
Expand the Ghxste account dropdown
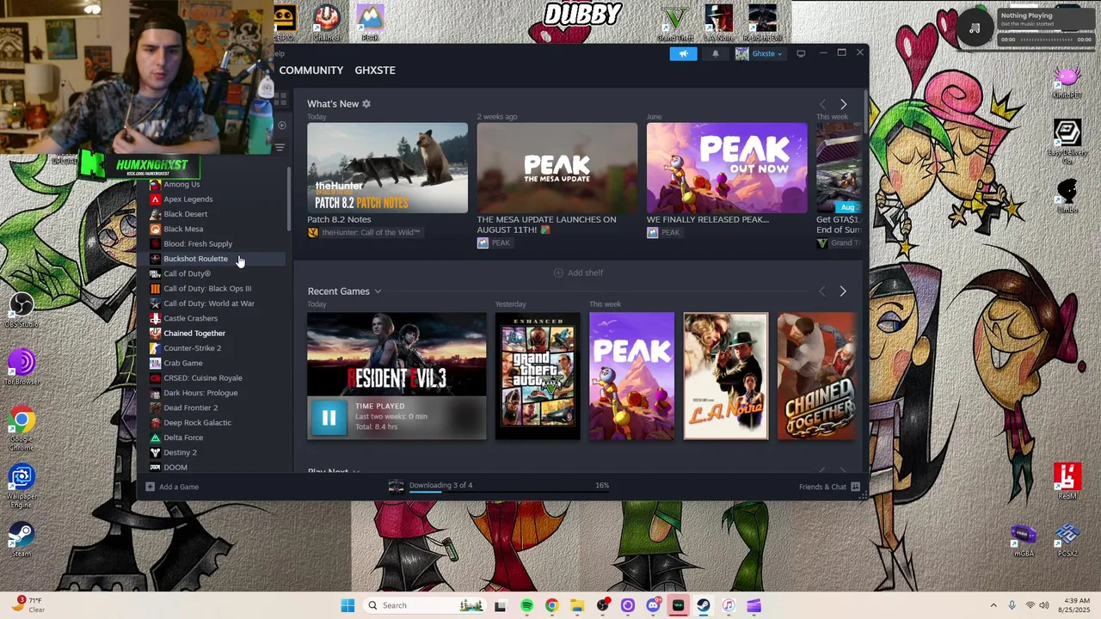(x=759, y=53)
